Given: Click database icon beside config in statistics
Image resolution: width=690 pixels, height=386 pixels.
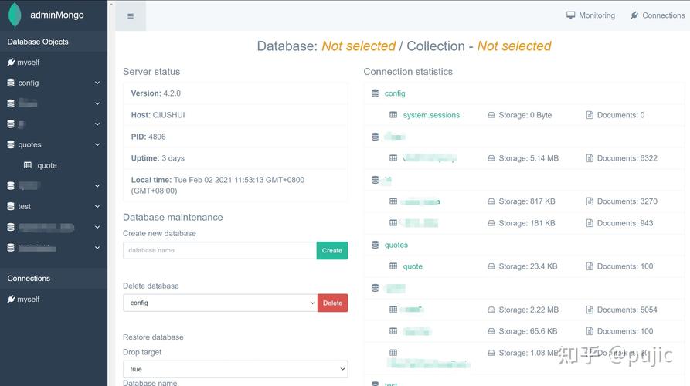Looking at the screenshot, I should [x=375, y=93].
